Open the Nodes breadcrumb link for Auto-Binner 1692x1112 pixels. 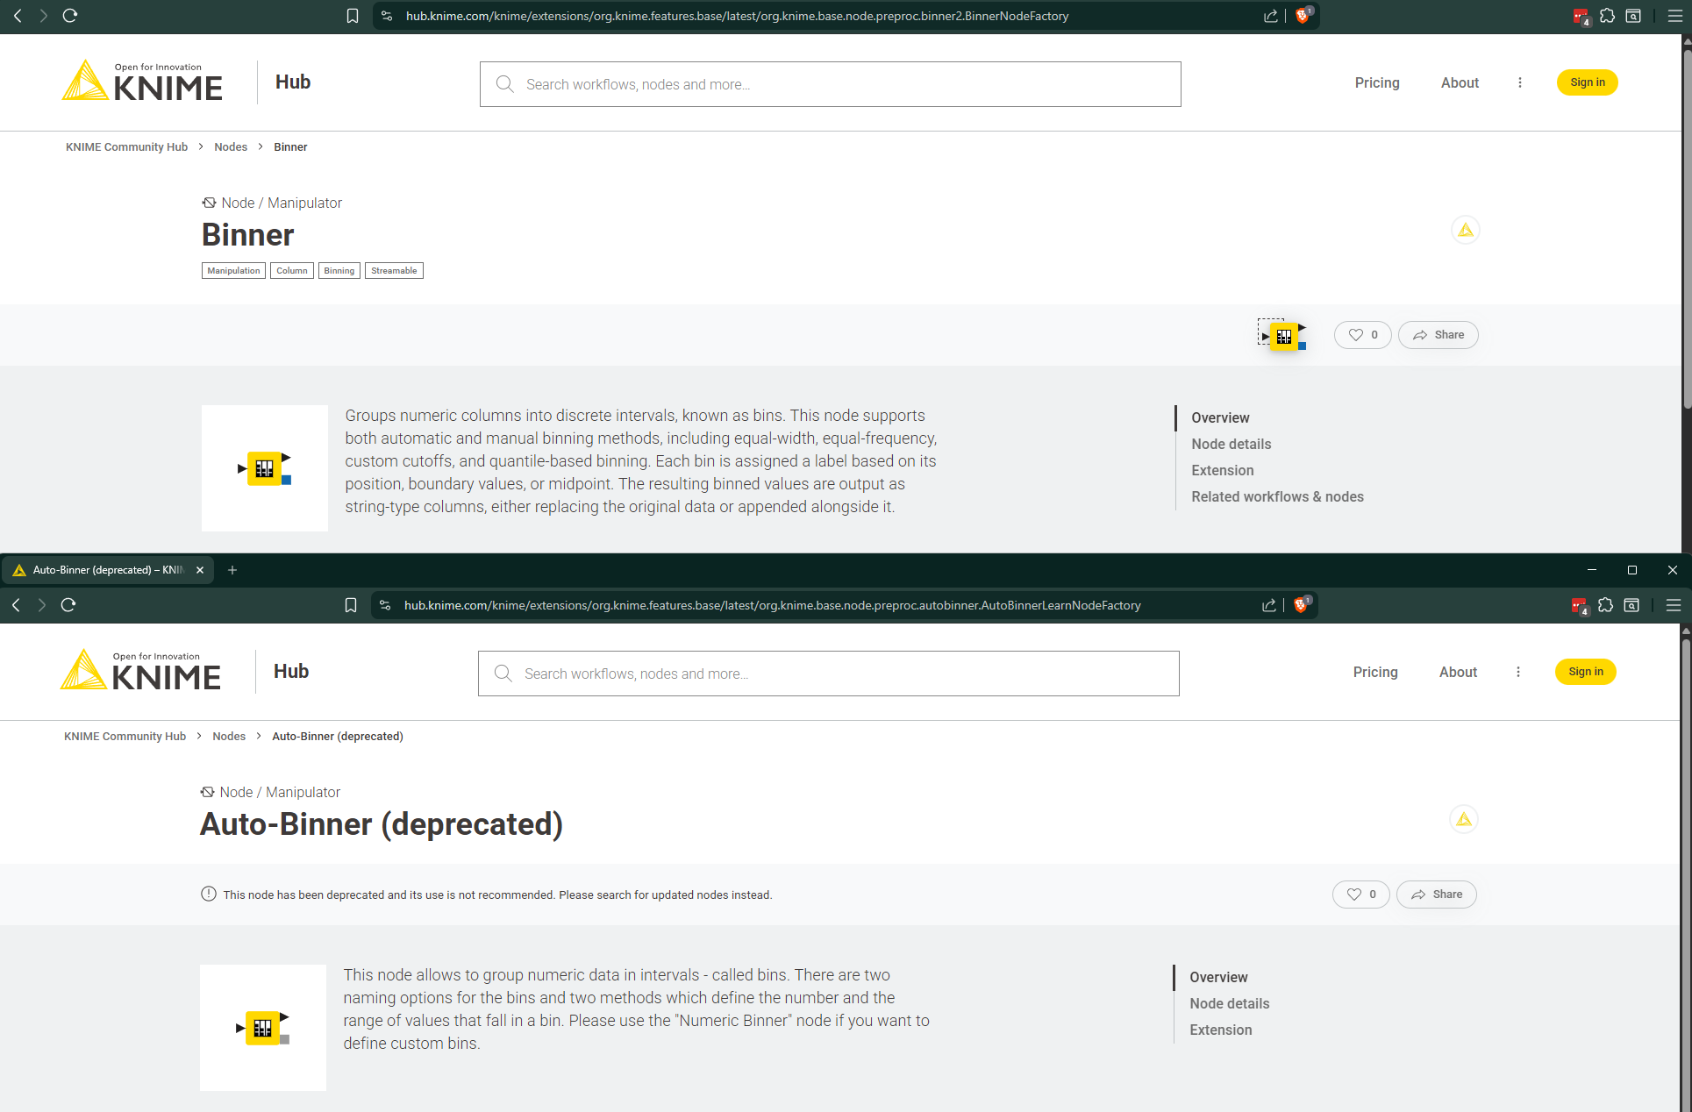(229, 736)
